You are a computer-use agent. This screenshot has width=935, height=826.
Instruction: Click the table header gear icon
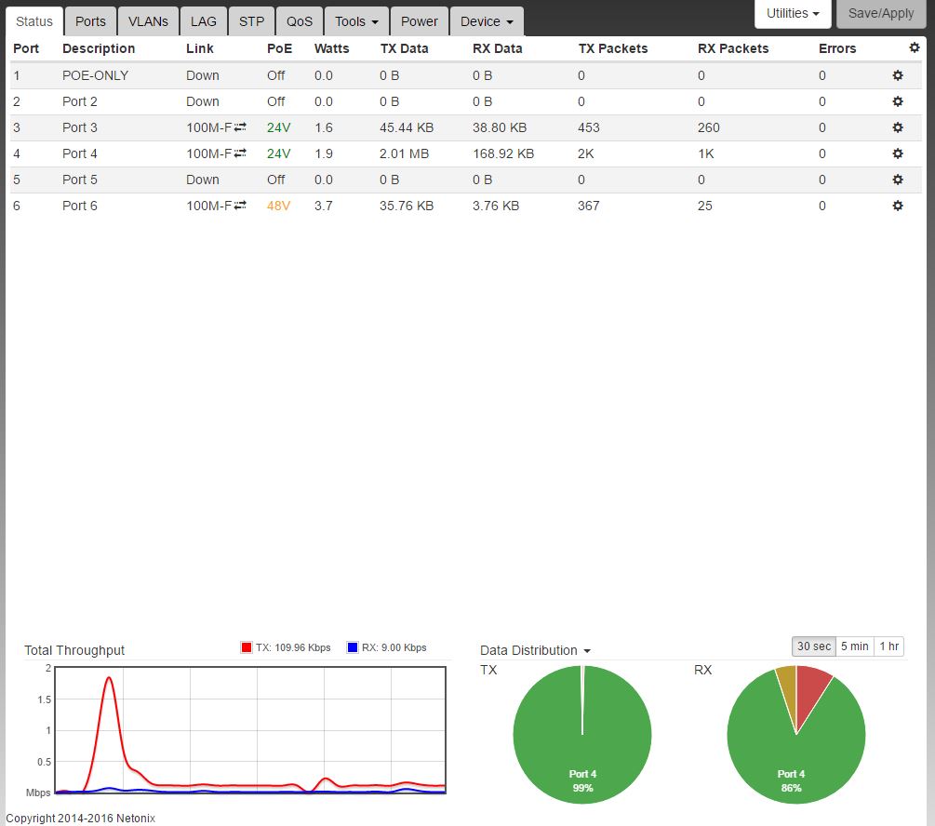coord(914,47)
